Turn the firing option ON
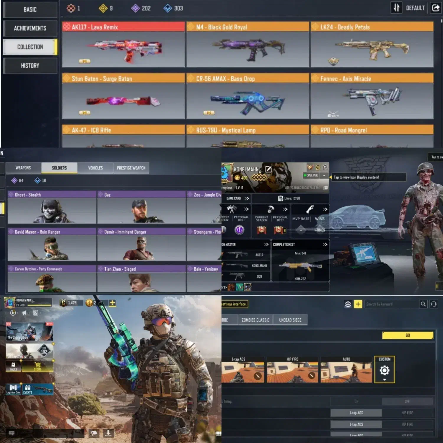Screen dimensions: 443x443 [x=356, y=401]
